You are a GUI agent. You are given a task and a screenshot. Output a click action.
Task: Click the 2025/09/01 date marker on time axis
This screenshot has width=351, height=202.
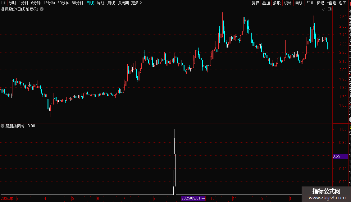click(193, 198)
